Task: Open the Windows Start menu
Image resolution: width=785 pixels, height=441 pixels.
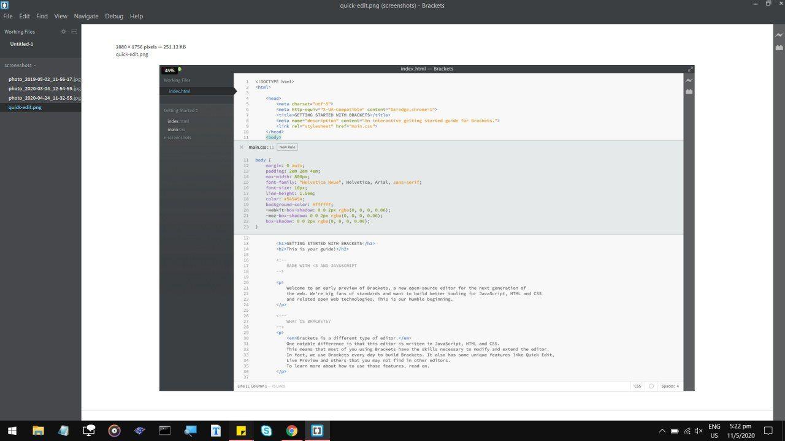Action: pyautogui.click(x=12, y=431)
